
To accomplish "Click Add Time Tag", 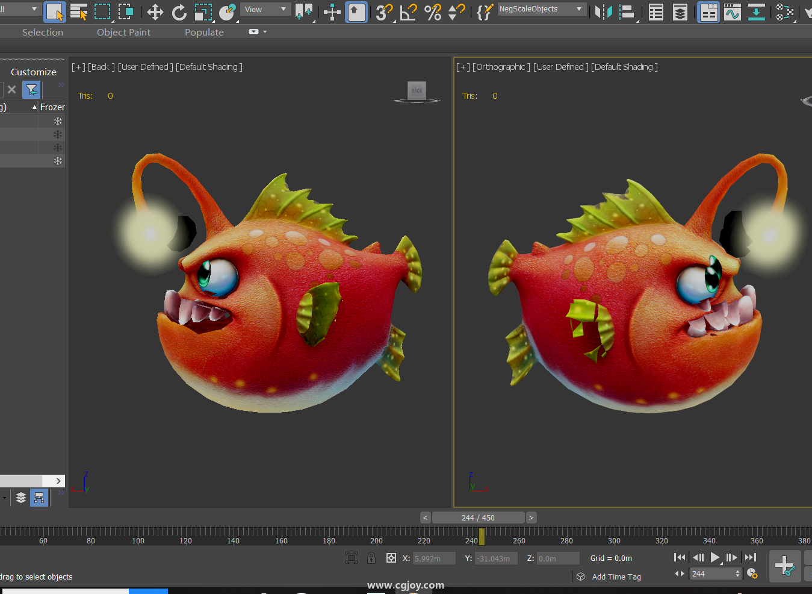I will pyautogui.click(x=616, y=577).
